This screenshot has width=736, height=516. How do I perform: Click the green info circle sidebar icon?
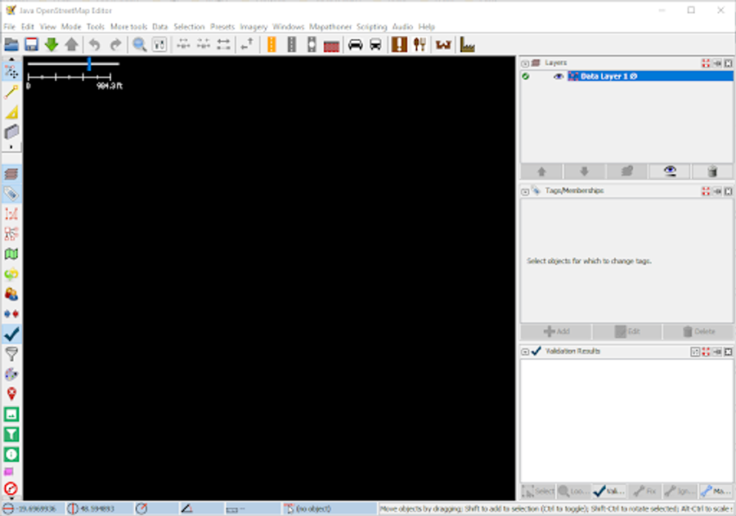coord(11,455)
